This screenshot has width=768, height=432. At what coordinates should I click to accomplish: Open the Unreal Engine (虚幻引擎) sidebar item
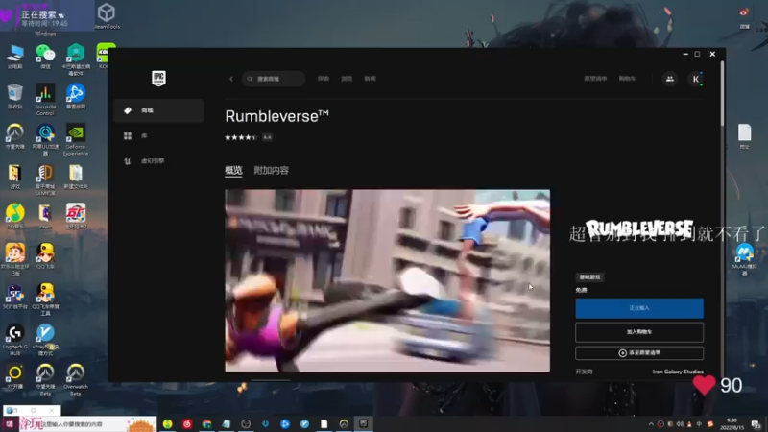158,161
